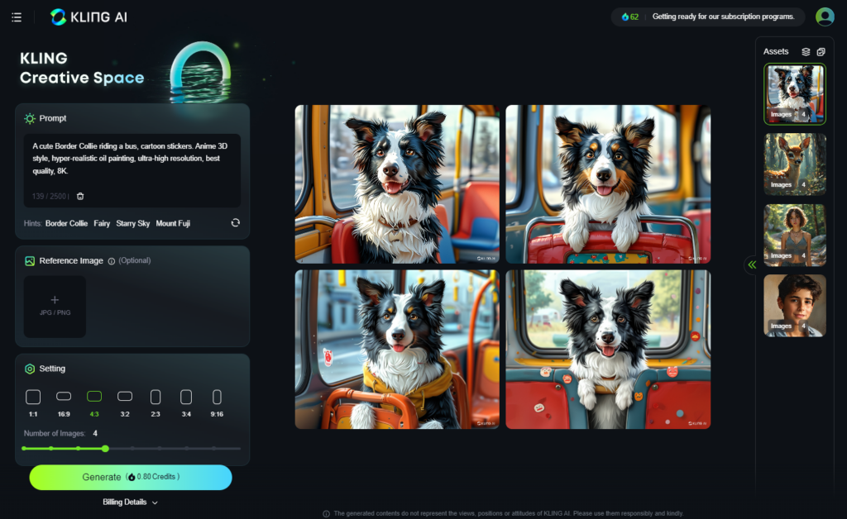Click the prompt text box
Viewport: 847px width, 519px height.
(132, 170)
